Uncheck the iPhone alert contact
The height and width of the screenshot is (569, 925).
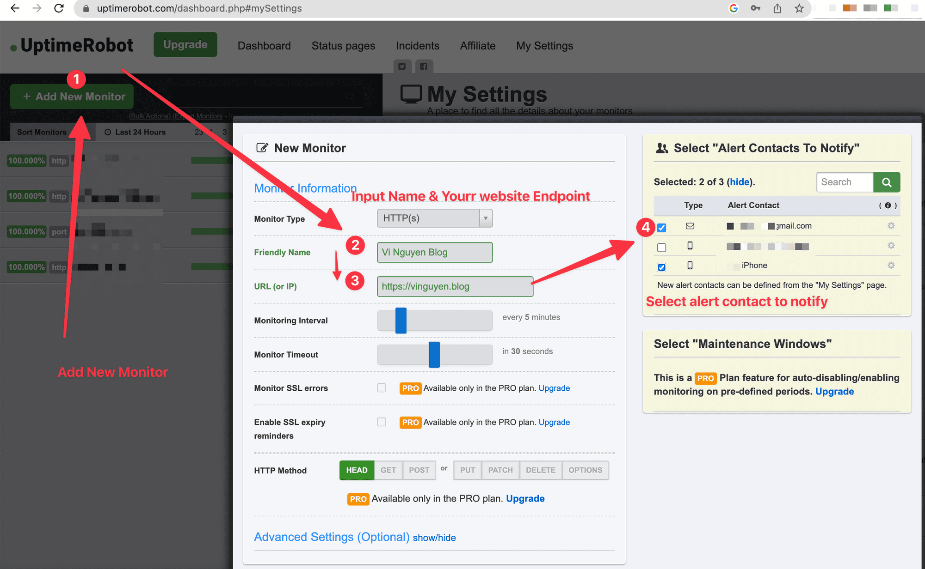pyautogui.click(x=662, y=267)
